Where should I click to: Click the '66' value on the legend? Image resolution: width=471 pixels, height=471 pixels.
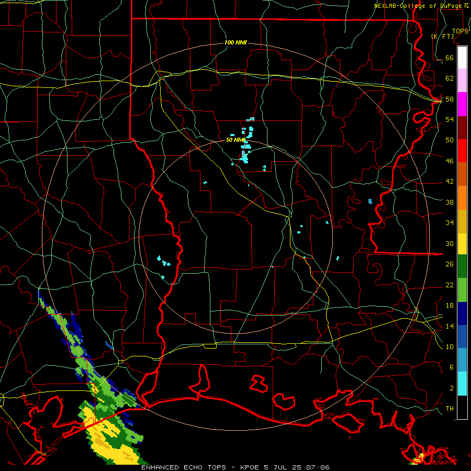point(450,58)
